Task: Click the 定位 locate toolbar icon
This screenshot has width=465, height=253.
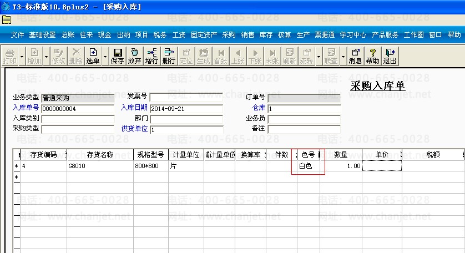Action: (x=186, y=56)
